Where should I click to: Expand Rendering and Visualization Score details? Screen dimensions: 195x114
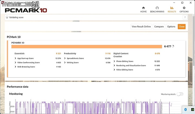pyautogui.click(x=114, y=65)
